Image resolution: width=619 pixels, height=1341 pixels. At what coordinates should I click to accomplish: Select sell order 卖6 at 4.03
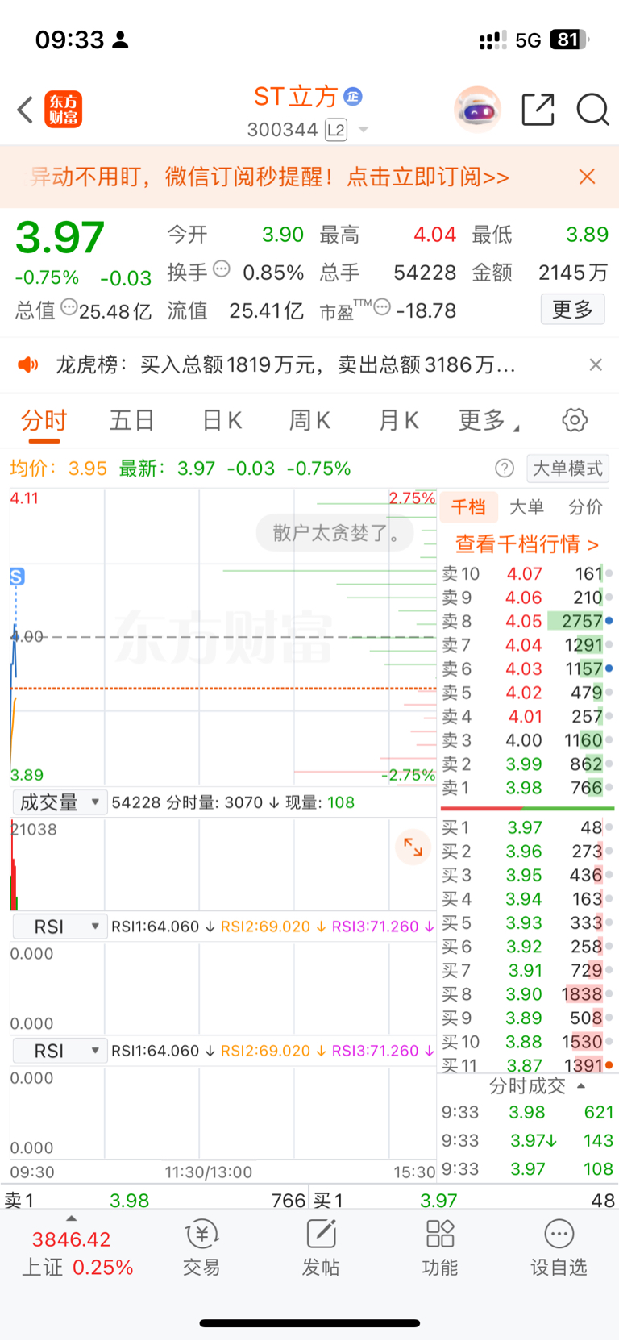(527, 668)
